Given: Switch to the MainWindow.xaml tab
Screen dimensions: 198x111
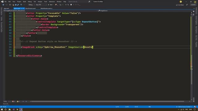Looking at the screenshot, I should (30, 8).
